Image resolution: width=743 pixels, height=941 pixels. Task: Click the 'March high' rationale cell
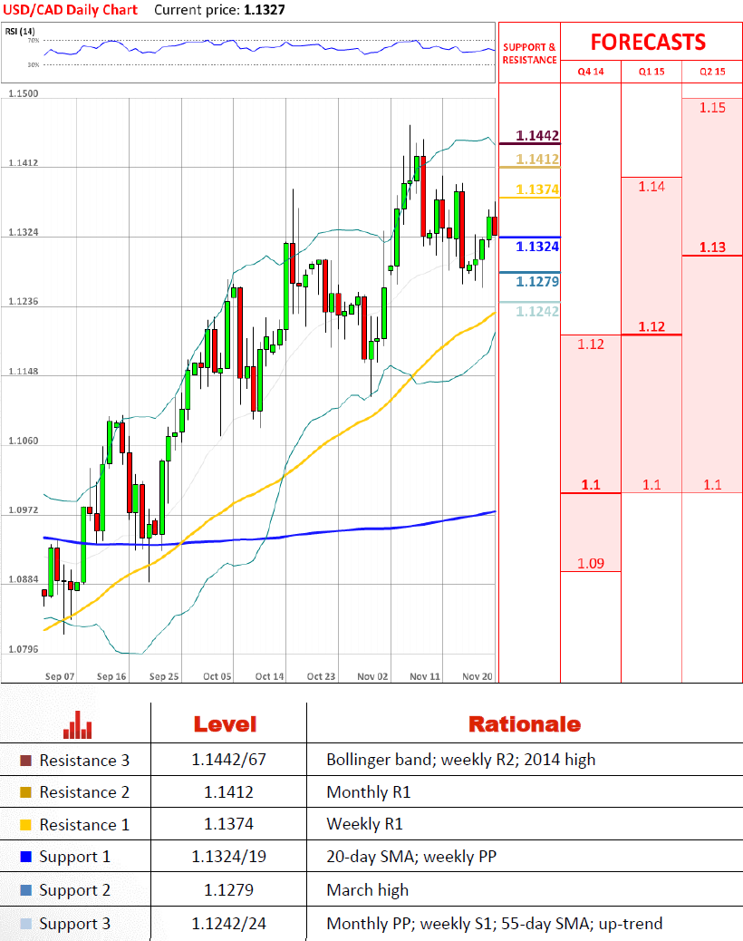coord(367,890)
